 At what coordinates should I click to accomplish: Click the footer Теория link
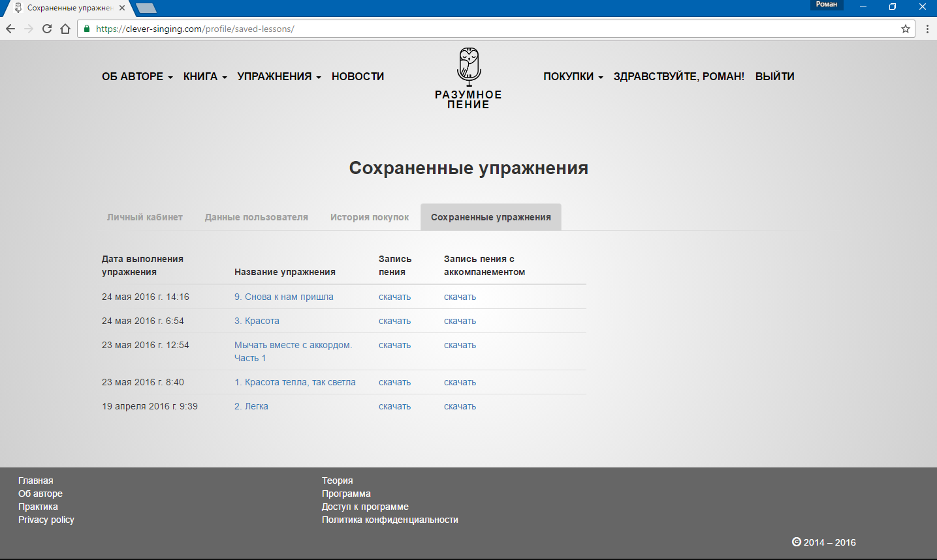tap(338, 480)
